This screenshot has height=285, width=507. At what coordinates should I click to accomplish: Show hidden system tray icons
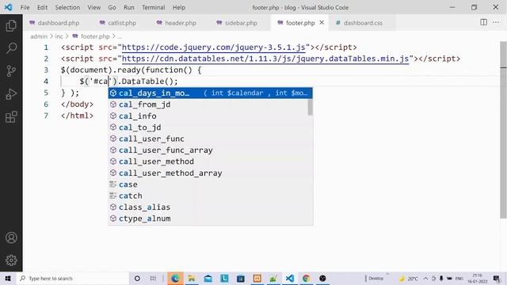pos(425,278)
